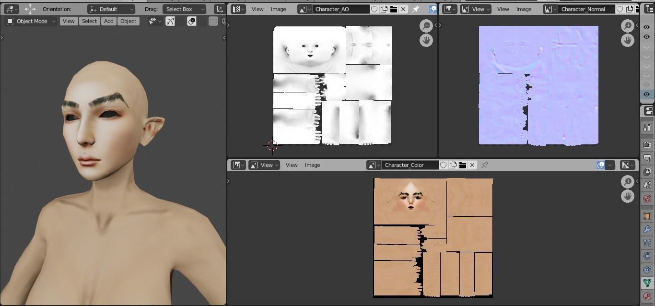
Task: Open the 3D viewport View menu
Action: pos(69,21)
